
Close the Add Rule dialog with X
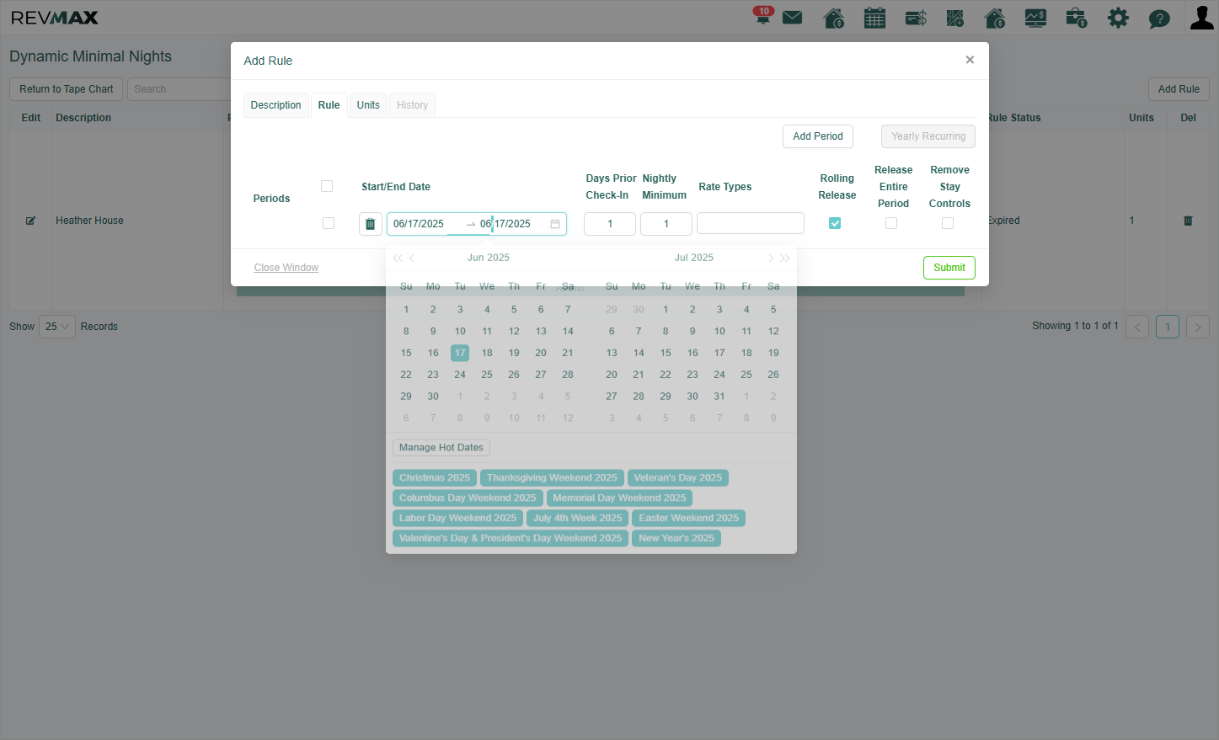[x=970, y=60]
